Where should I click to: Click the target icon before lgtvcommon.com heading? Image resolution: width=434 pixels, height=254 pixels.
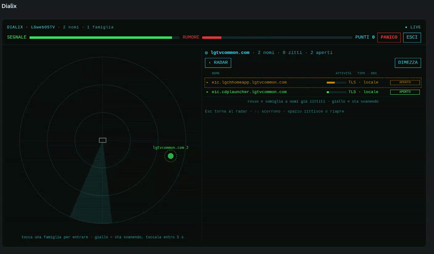coord(206,53)
